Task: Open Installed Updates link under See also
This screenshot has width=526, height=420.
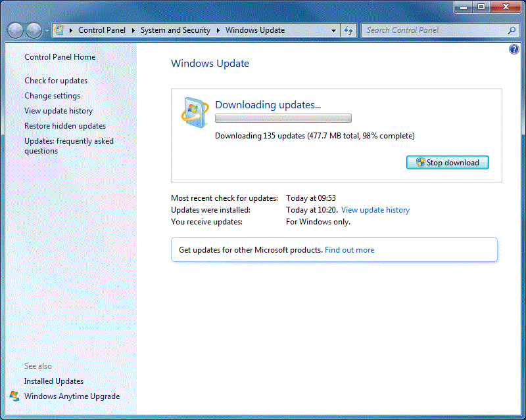Action: [x=54, y=381]
